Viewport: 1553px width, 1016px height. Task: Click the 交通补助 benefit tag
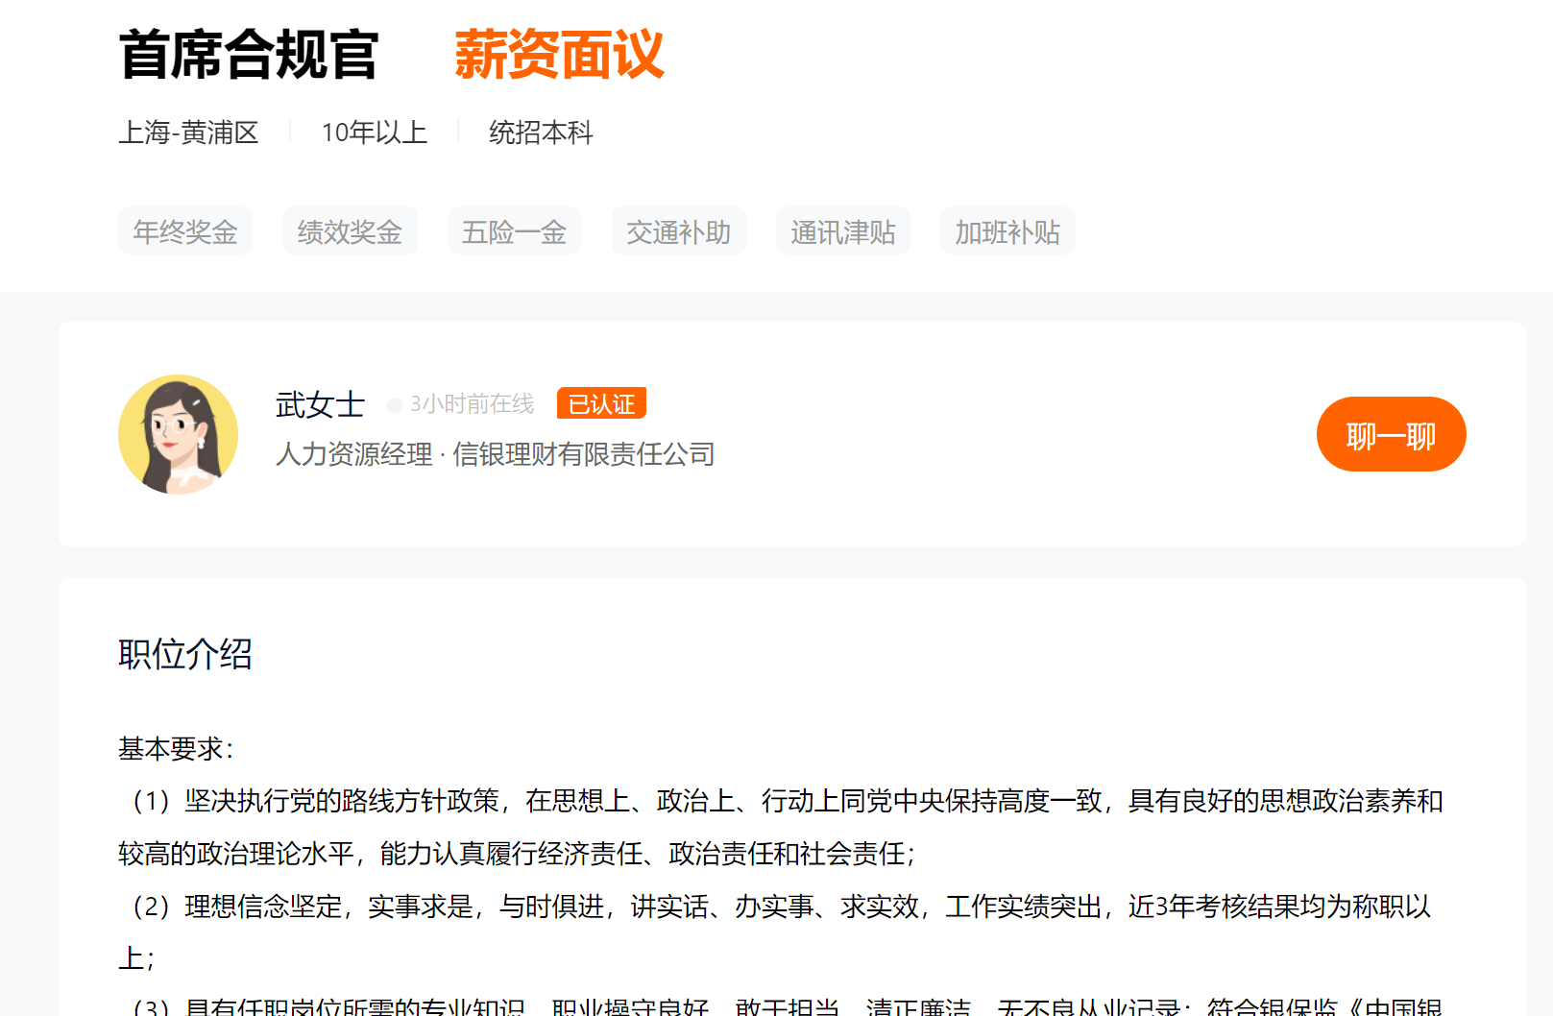pos(678,231)
